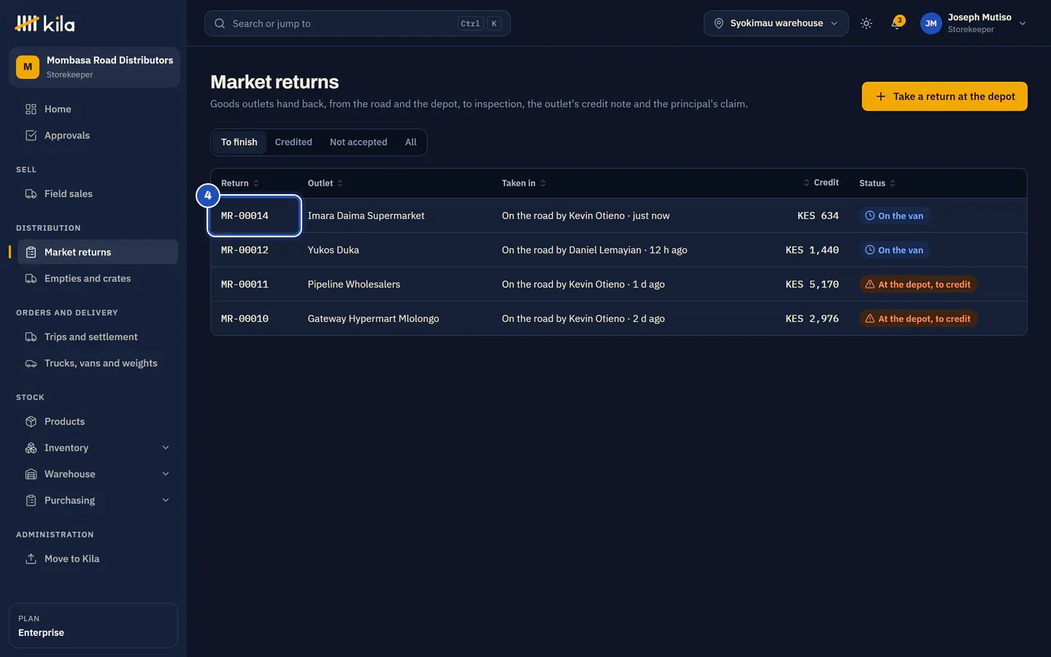This screenshot has height=657, width=1051.
Task: Click the Pipeline Wholesalers outlet name
Action: 354,284
